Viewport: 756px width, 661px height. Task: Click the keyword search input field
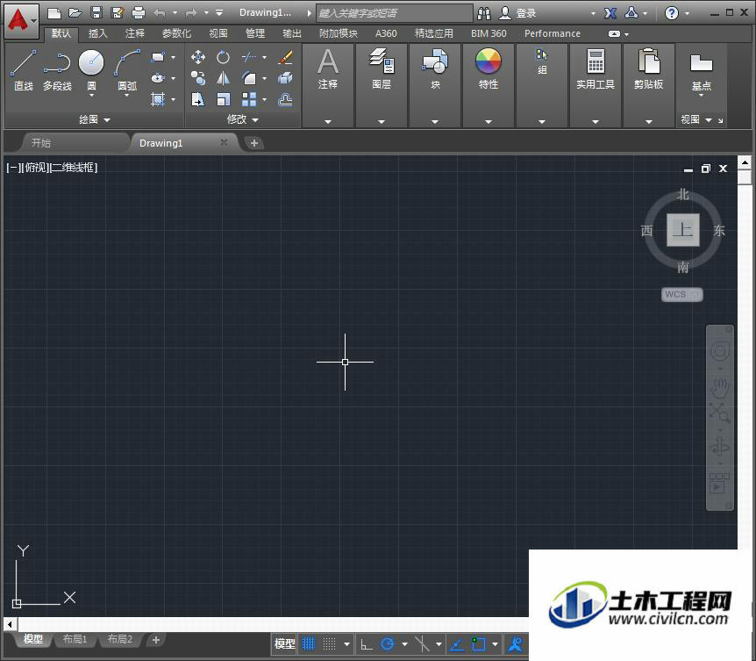point(394,13)
